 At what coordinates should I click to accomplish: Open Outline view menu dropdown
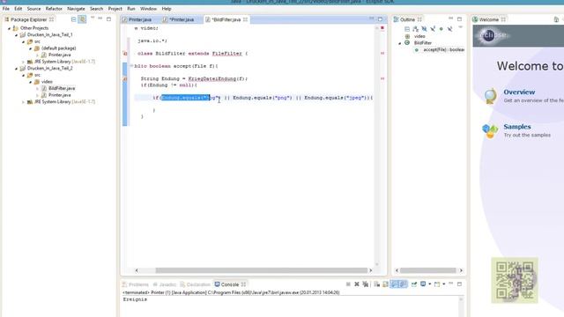coord(460,27)
